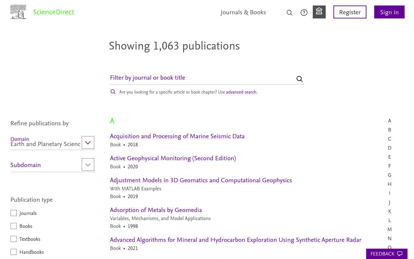This screenshot has height=259, width=414.
Task: Click the Textbooks filter label
Action: tap(30, 239)
